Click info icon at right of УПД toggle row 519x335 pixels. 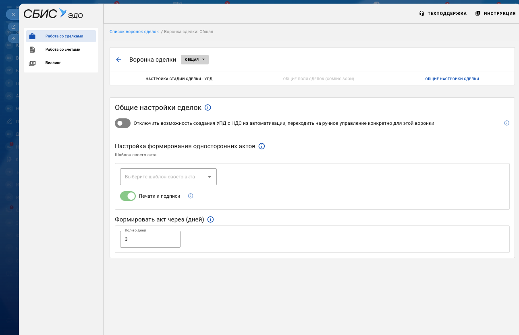[507, 123]
